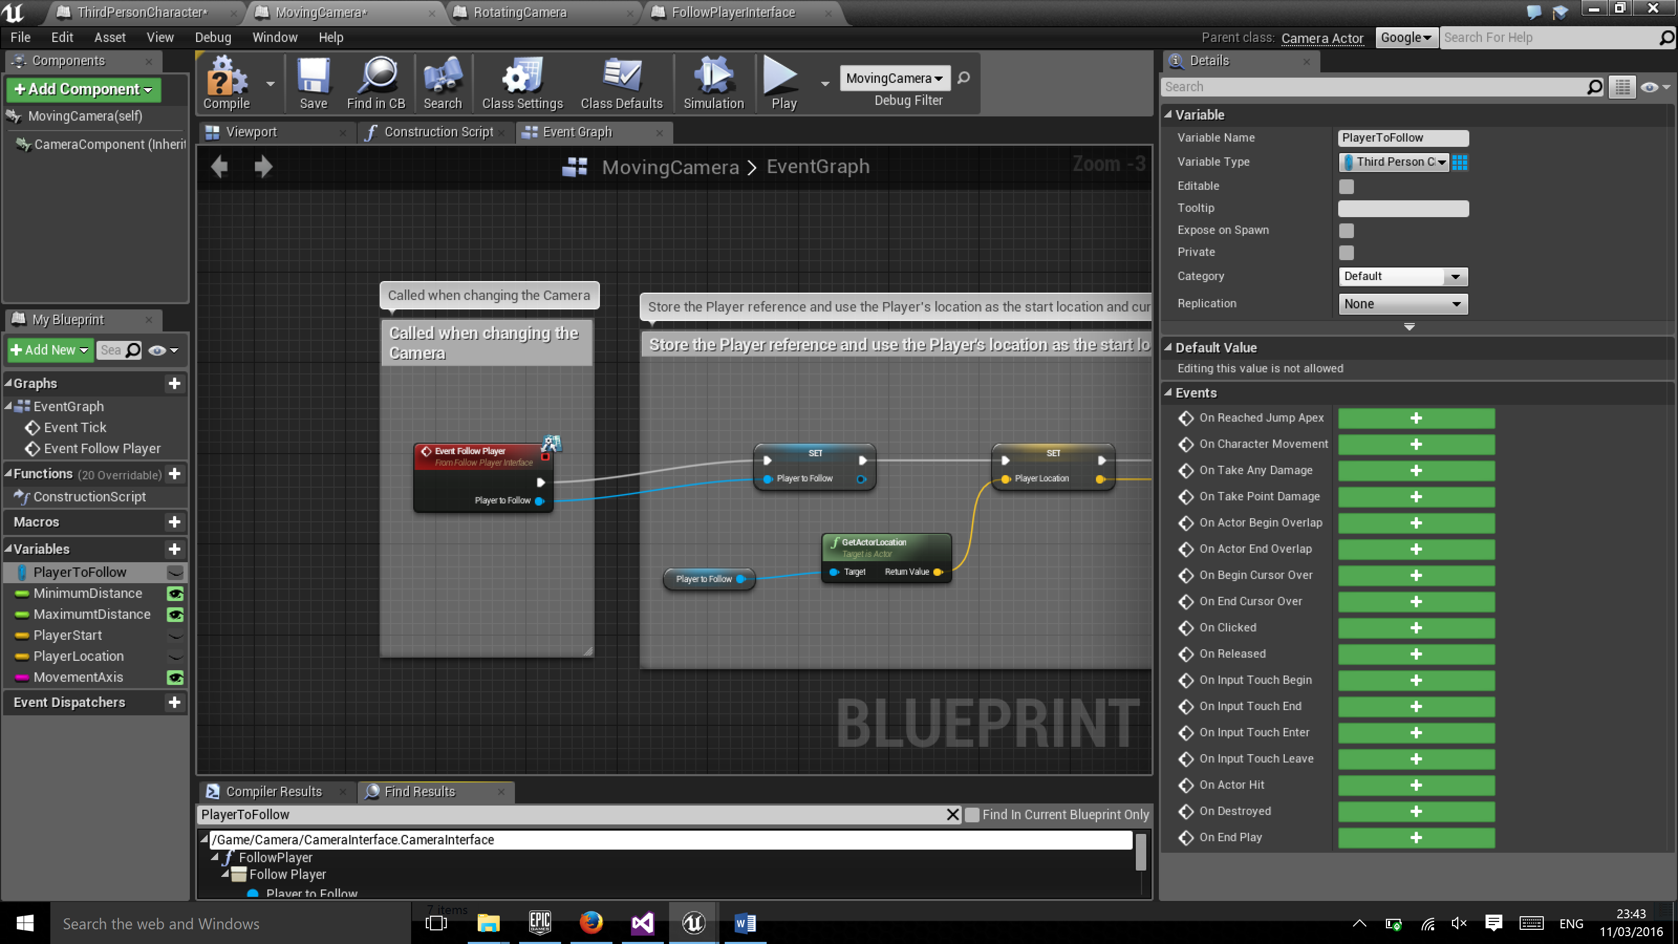The height and width of the screenshot is (944, 1678).
Task: Add On Actor Begin Overlap event
Action: click(1415, 523)
